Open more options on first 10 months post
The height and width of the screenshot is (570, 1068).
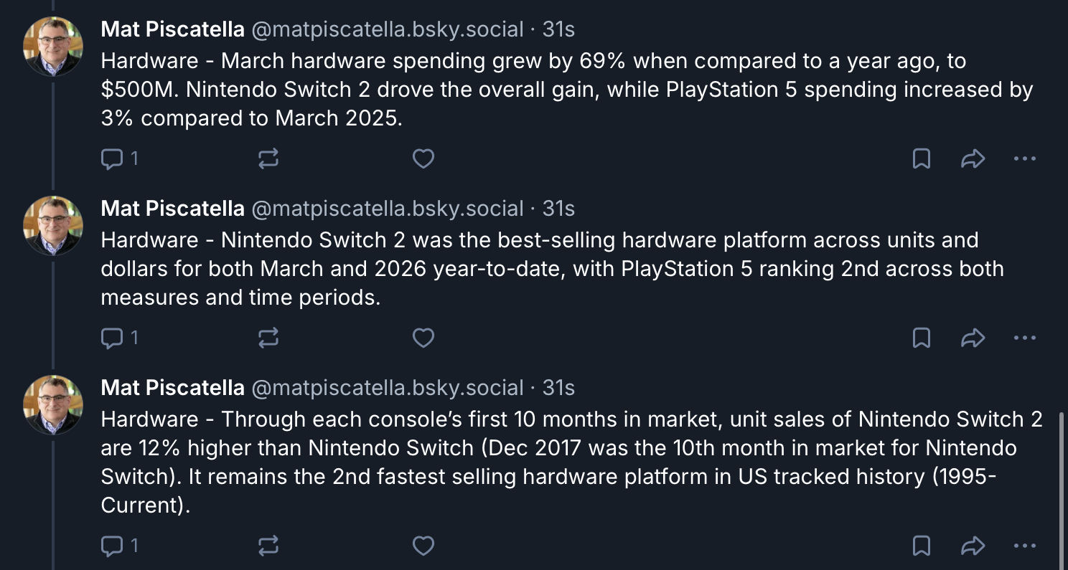click(1024, 546)
